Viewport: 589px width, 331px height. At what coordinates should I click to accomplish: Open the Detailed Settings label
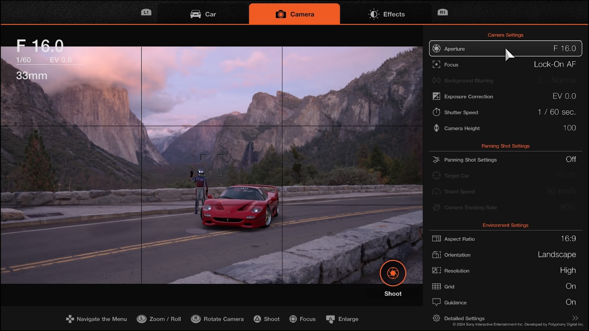click(464, 318)
